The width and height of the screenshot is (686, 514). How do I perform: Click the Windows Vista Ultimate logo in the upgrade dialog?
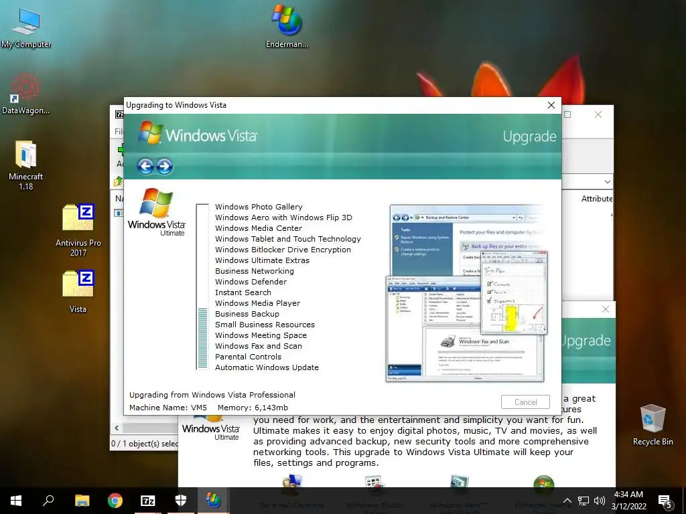click(x=157, y=212)
